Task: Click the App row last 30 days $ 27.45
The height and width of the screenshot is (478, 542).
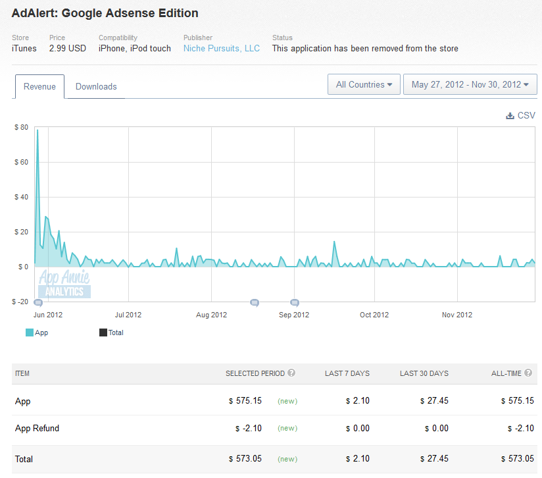Action: point(434,401)
